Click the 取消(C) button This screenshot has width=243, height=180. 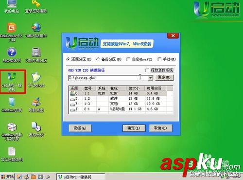click(x=160, y=128)
